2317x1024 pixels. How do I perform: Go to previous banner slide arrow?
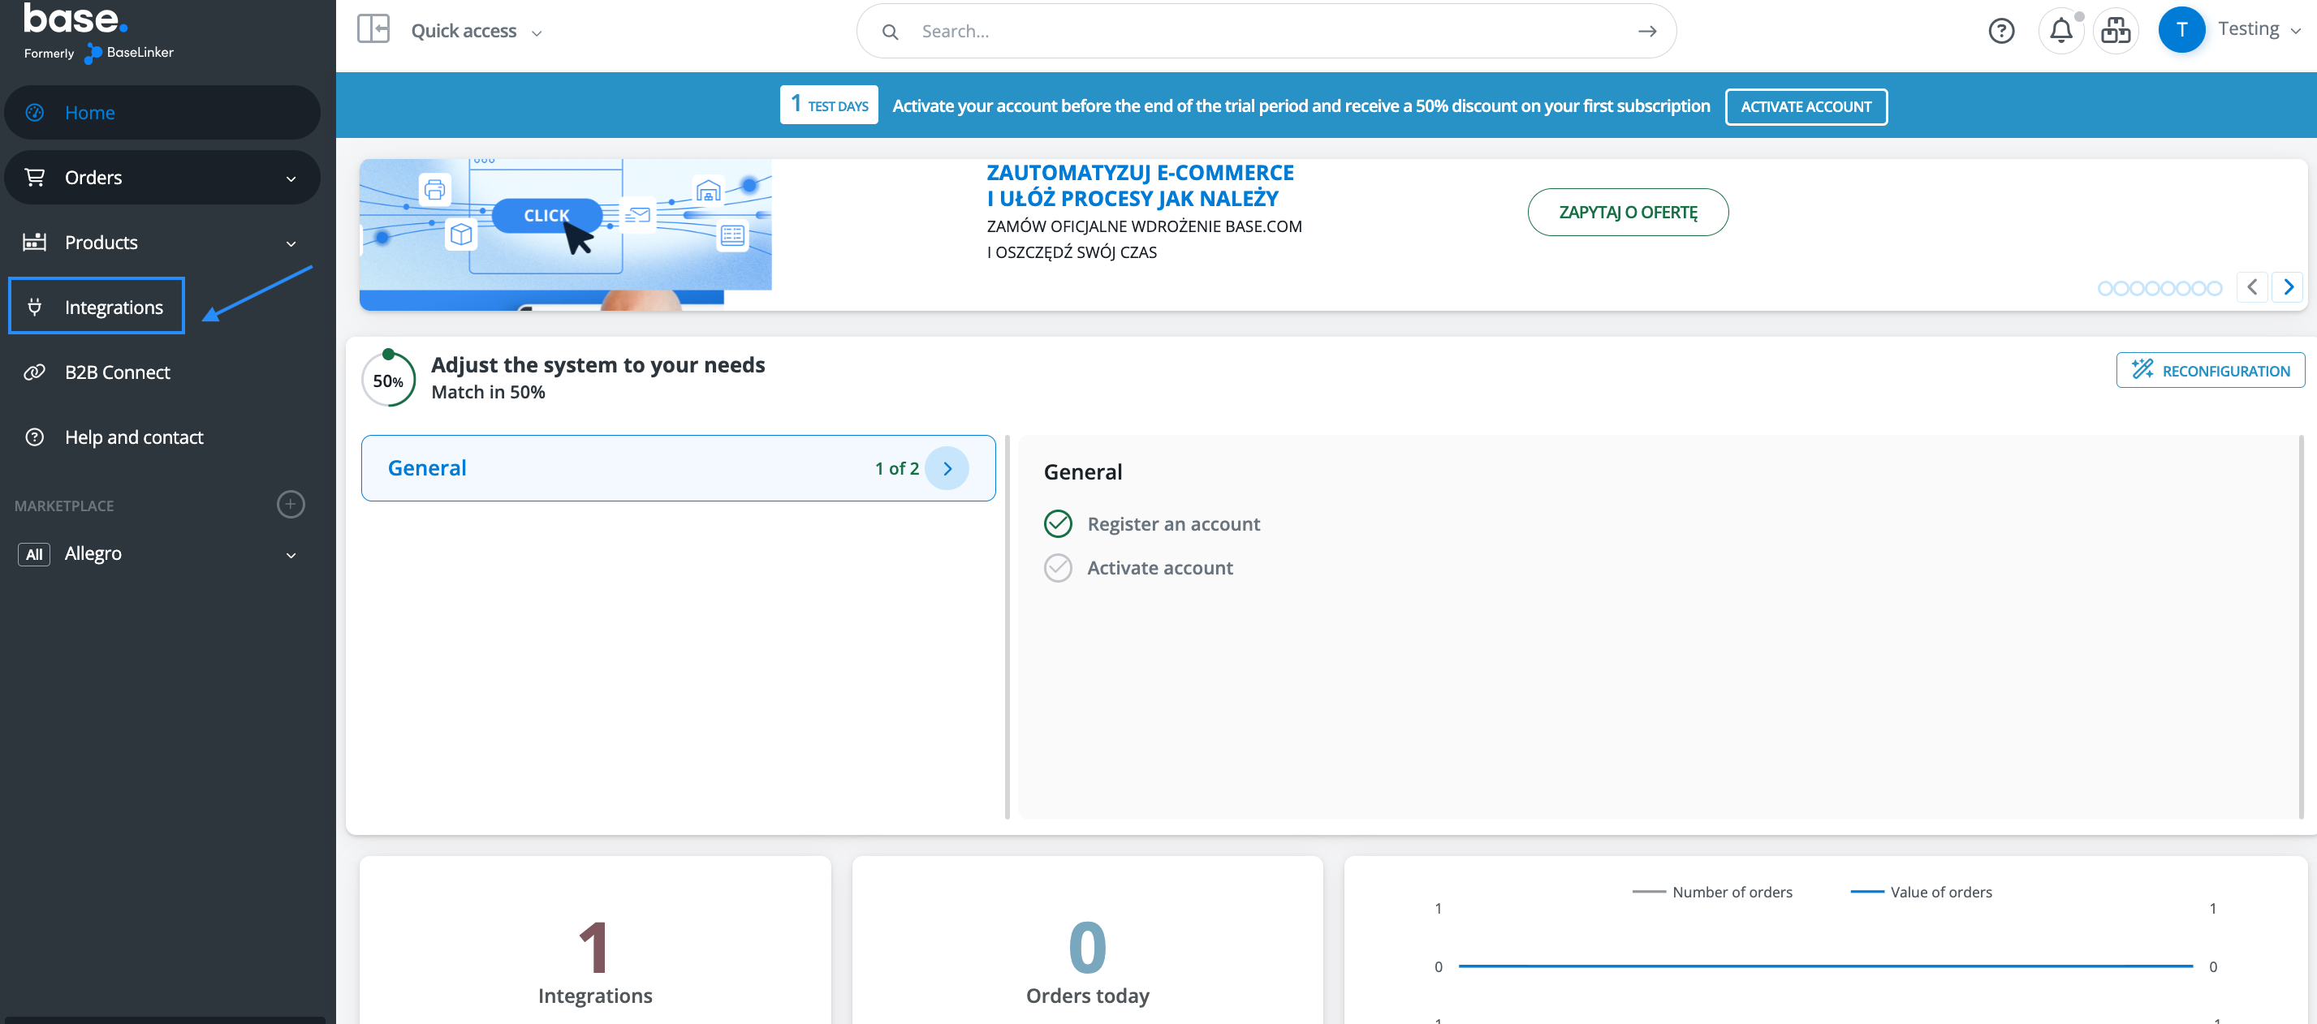point(2251,288)
